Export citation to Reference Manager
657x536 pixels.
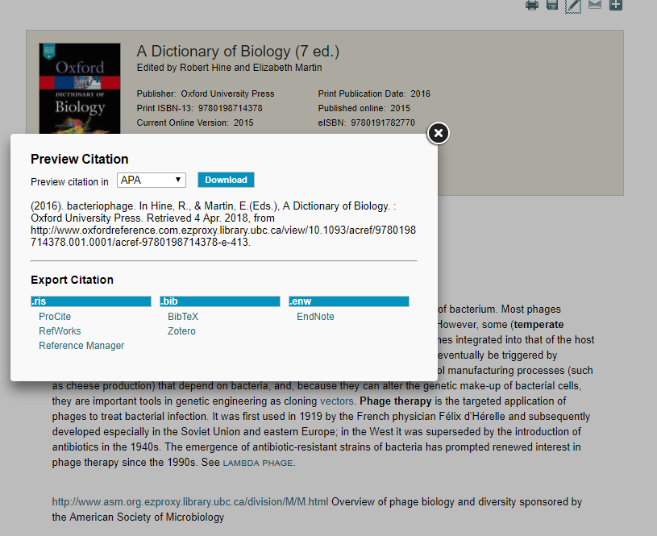81,346
